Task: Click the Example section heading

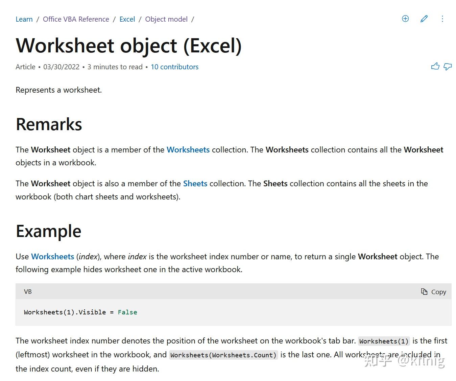Action: [48, 231]
